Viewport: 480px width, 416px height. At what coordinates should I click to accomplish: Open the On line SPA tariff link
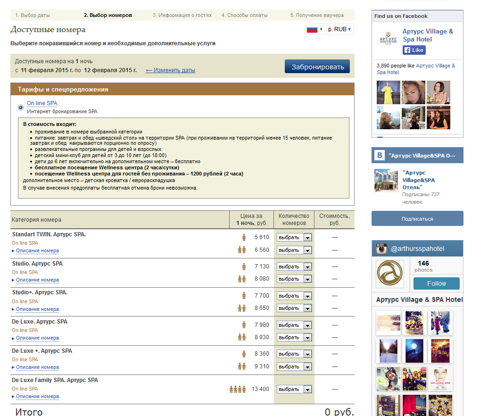42,103
